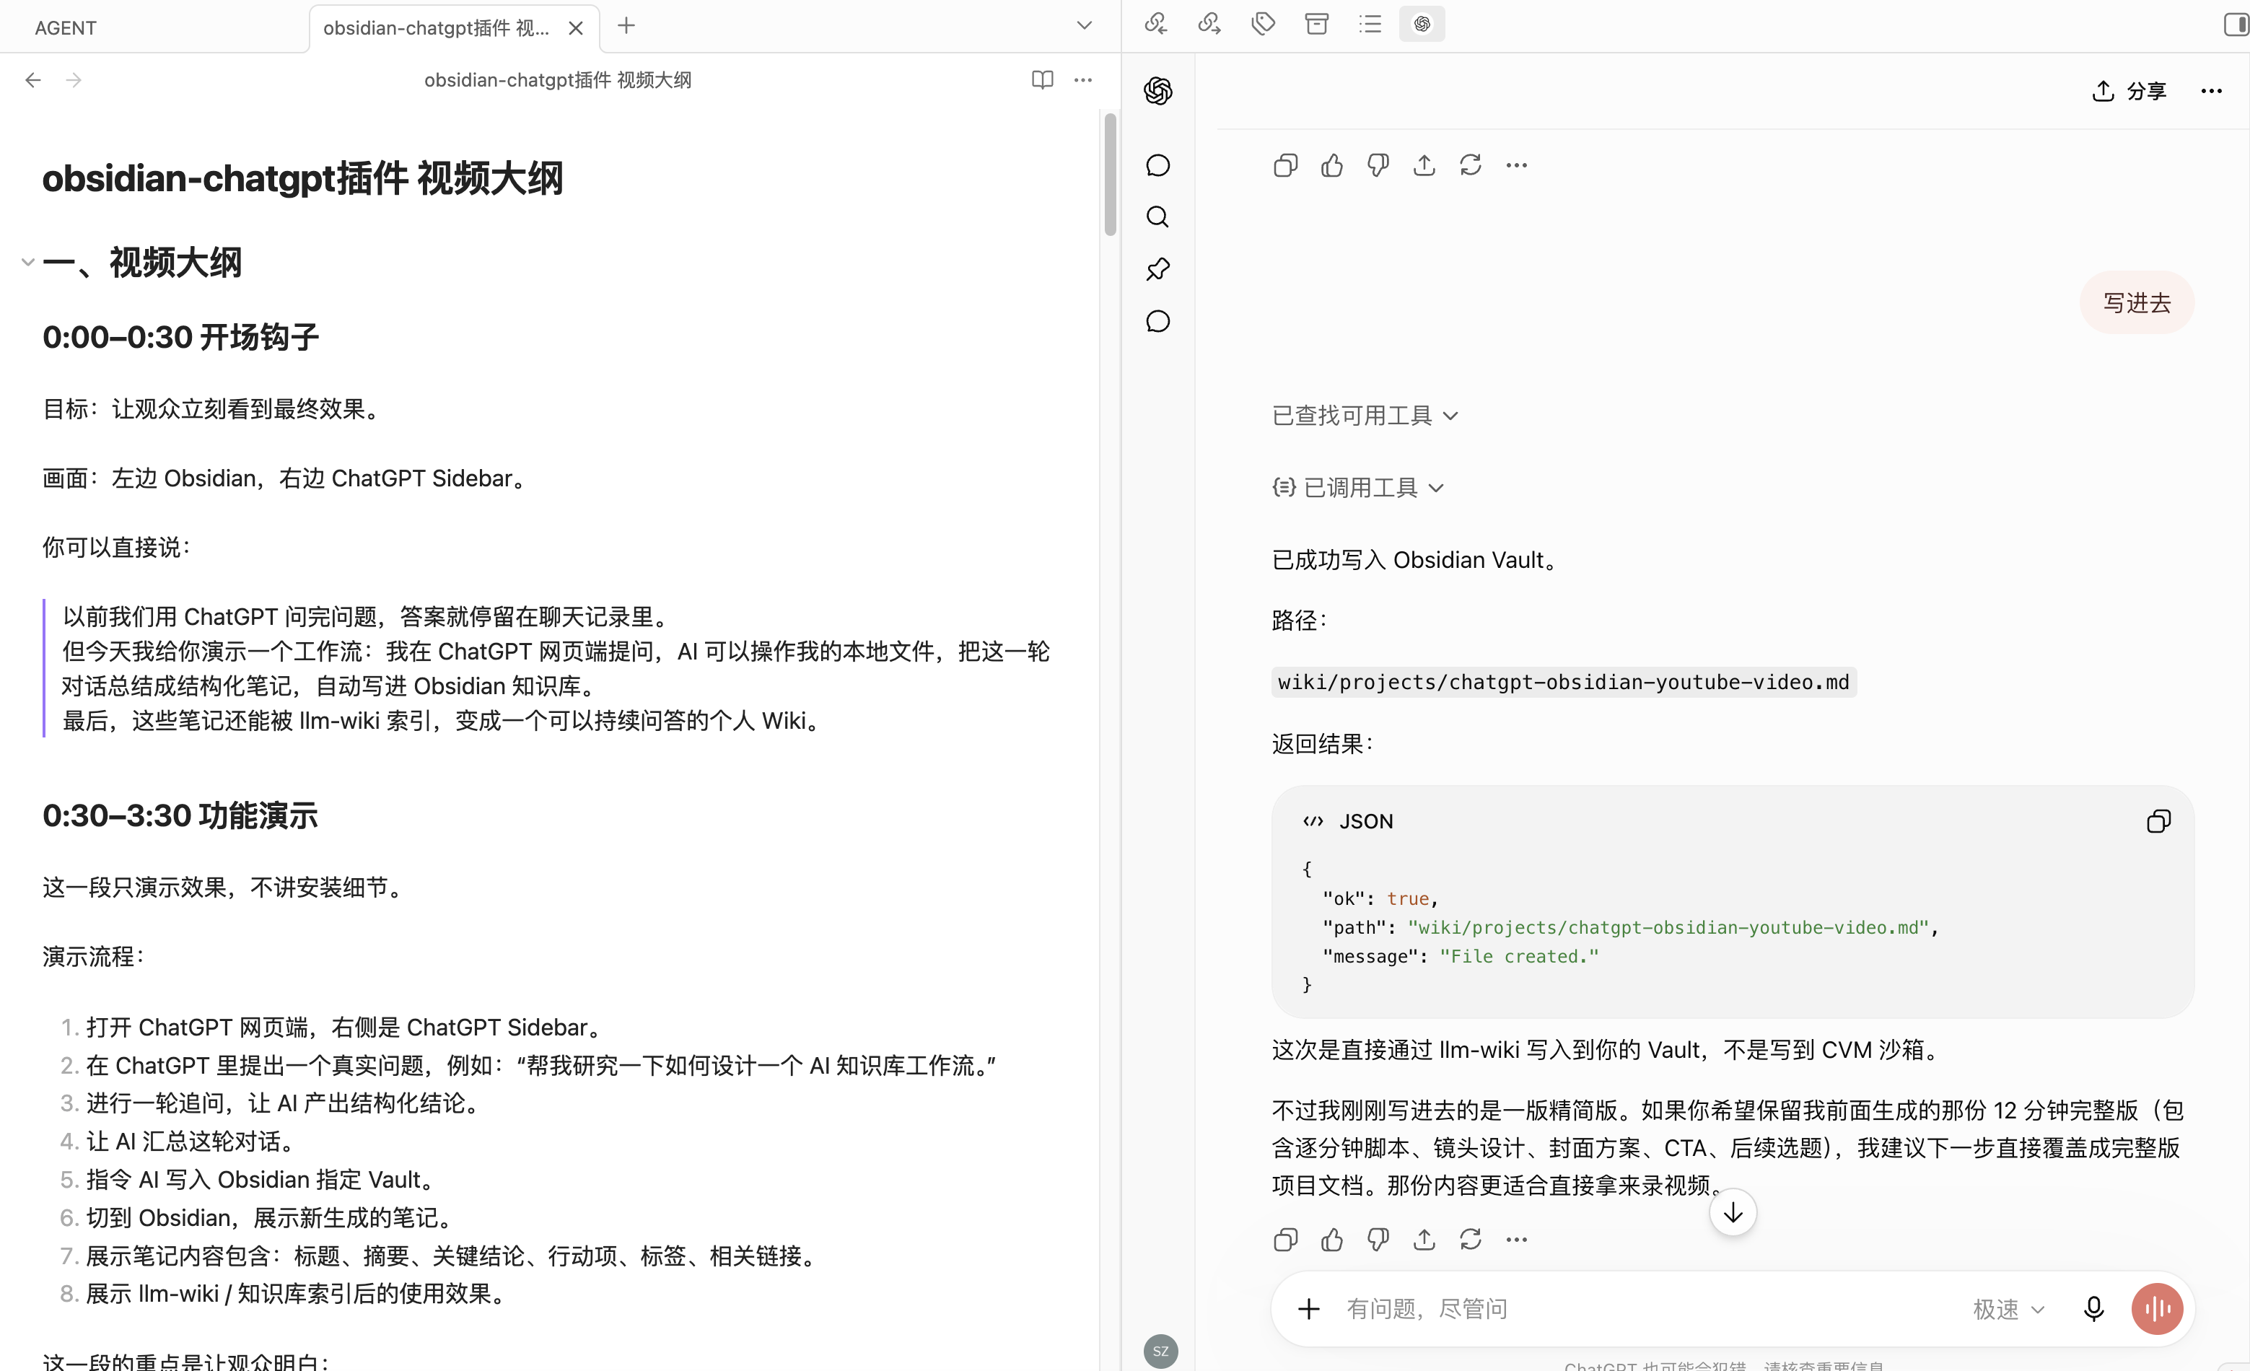Click the 写进去 user message bubble
Image resolution: width=2250 pixels, height=1371 pixels.
(2137, 302)
